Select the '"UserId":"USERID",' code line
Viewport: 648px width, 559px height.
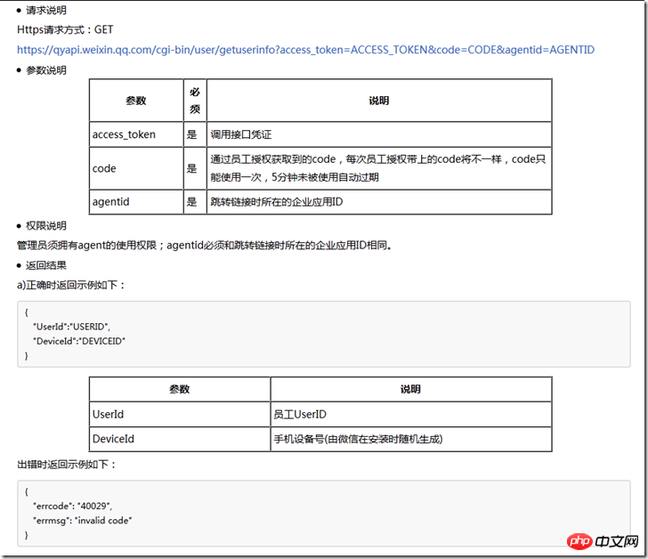tap(71, 327)
